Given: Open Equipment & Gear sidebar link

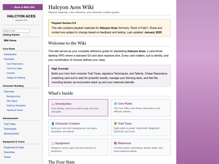Looking at the screenshot, I should point(14,147).
